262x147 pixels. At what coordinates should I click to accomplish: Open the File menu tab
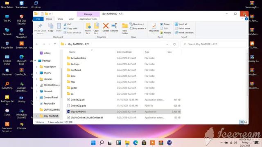38,19
